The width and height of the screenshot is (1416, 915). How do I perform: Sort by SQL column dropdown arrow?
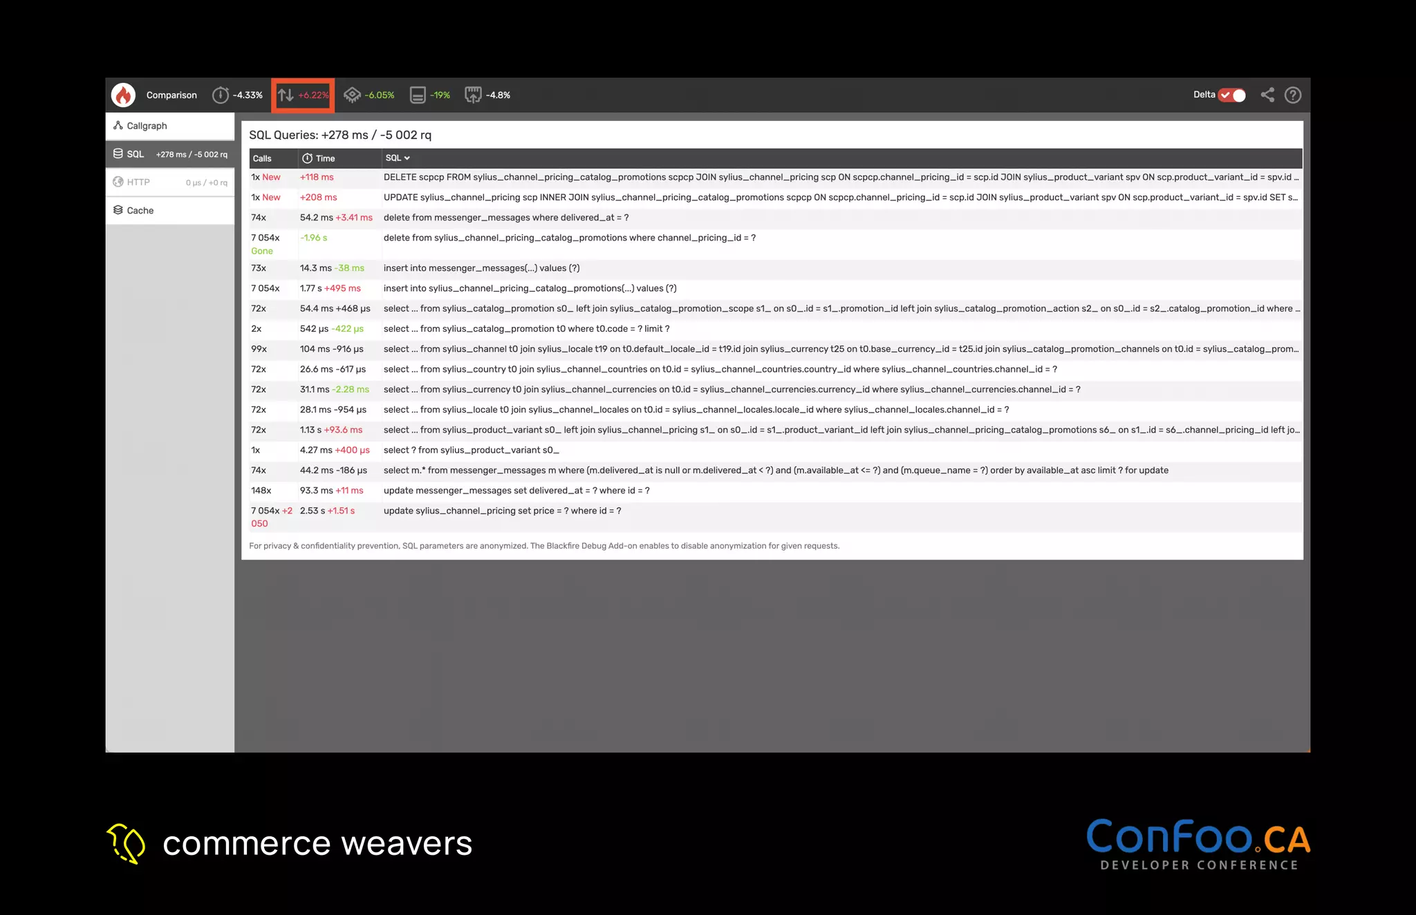pyautogui.click(x=407, y=158)
